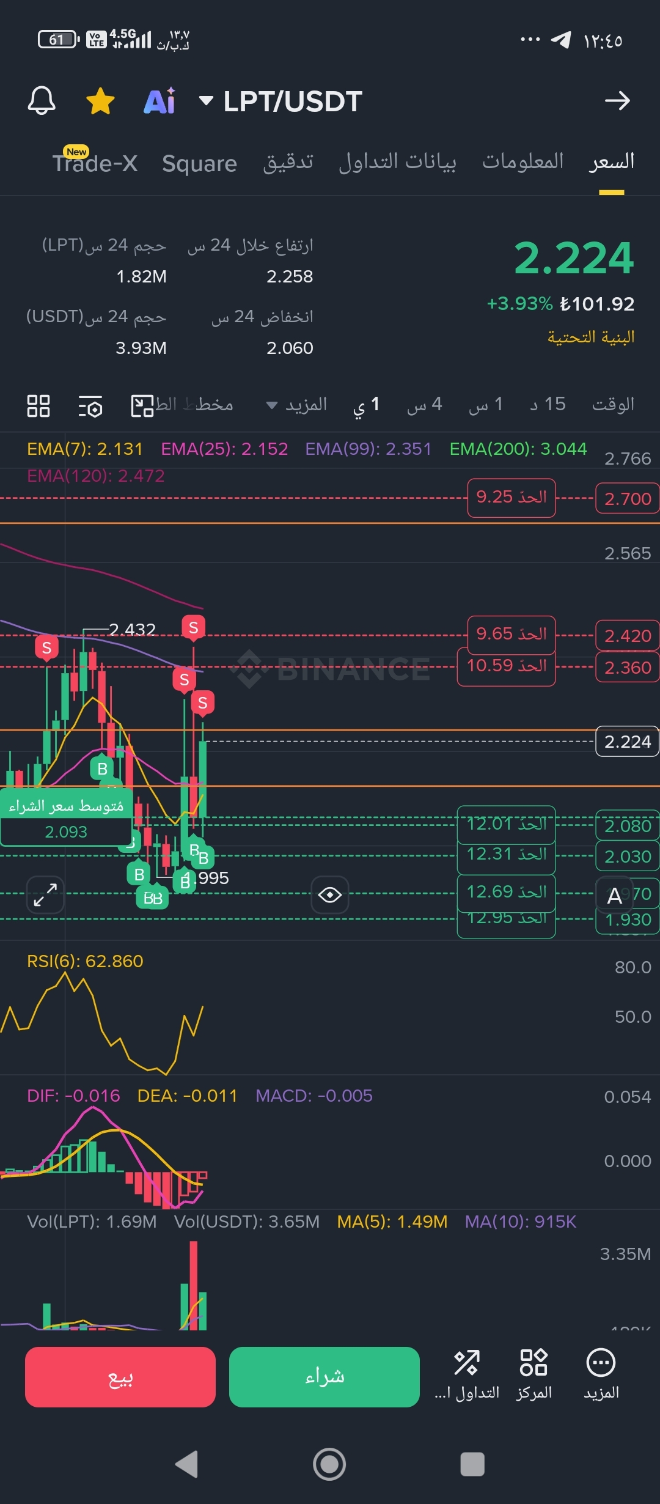
Task: Open the bottom المزيد more icon
Action: (601, 1374)
